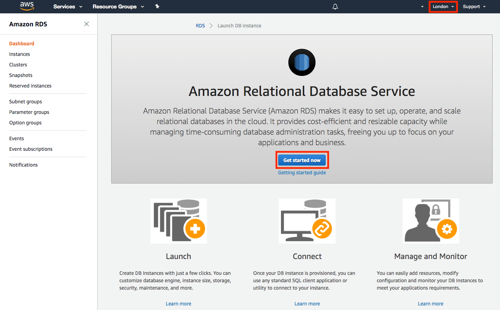Click the Amazon Relational Database Service heading
Screen dimensions: 500x310
[302, 91]
